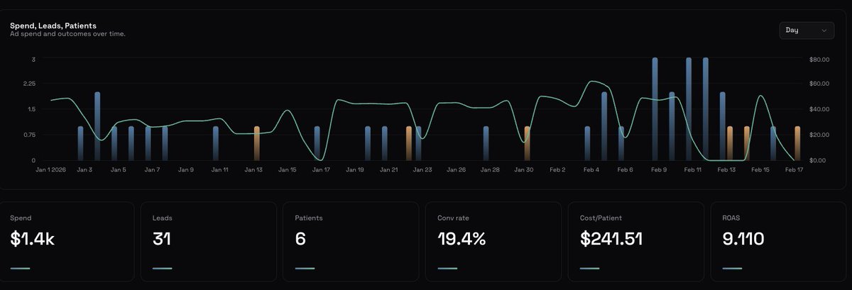Open the Day granularity dropdown

click(x=806, y=30)
